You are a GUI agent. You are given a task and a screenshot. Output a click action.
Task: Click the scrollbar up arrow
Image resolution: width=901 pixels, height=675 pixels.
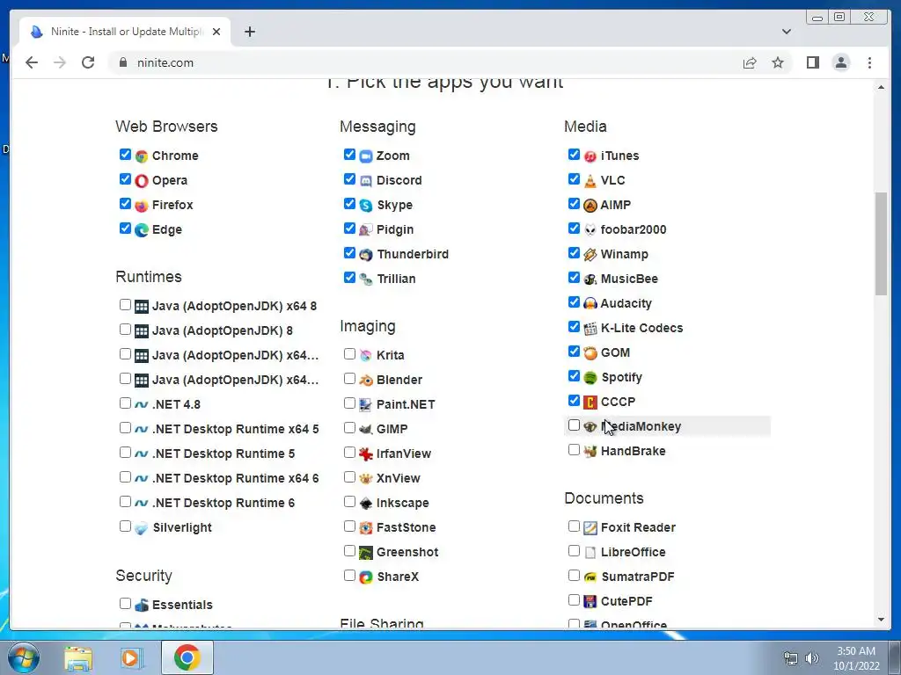(x=881, y=87)
